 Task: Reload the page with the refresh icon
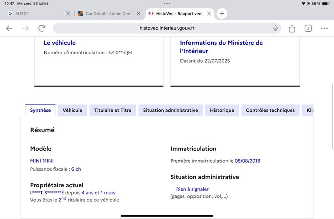click(x=42, y=28)
